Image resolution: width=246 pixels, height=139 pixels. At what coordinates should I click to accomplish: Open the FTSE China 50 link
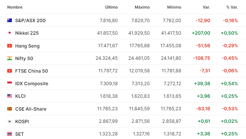(32, 71)
